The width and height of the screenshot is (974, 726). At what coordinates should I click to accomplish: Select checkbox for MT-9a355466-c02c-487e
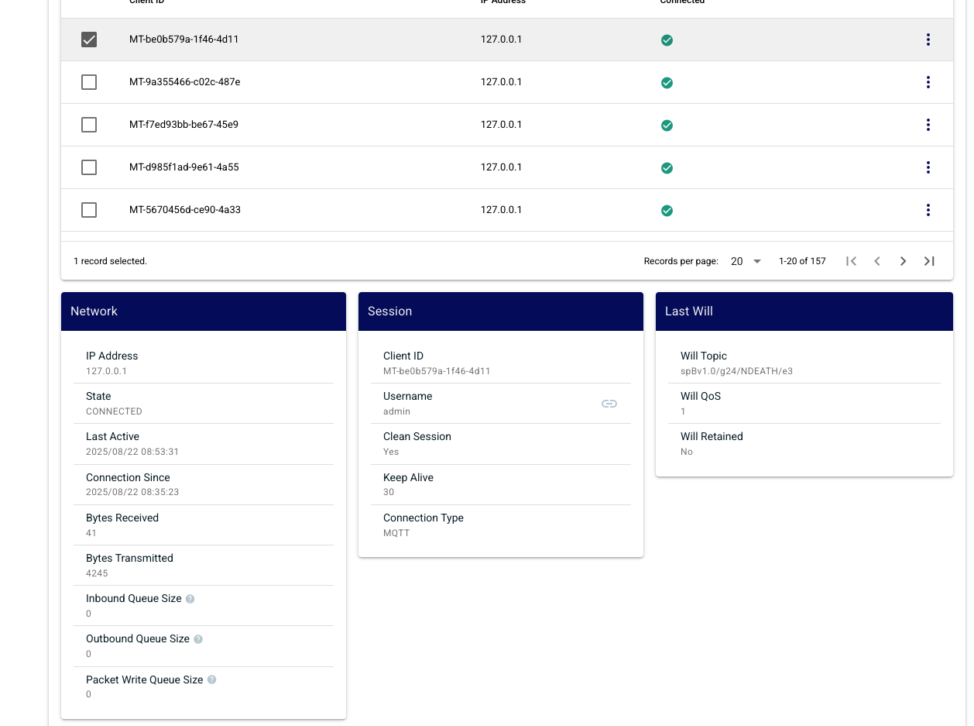pos(89,82)
